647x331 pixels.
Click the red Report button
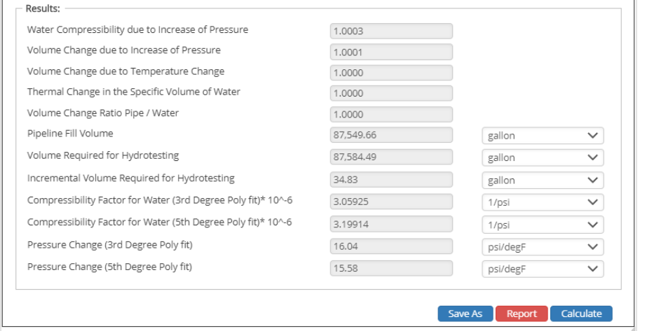(522, 314)
